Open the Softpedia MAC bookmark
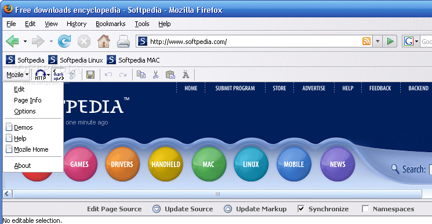The width and height of the screenshot is (432, 224). click(x=133, y=60)
